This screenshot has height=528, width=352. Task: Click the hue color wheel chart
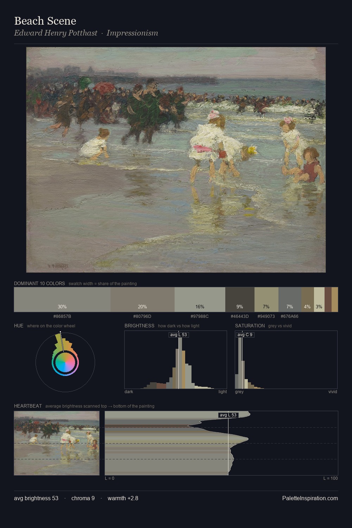(65, 362)
